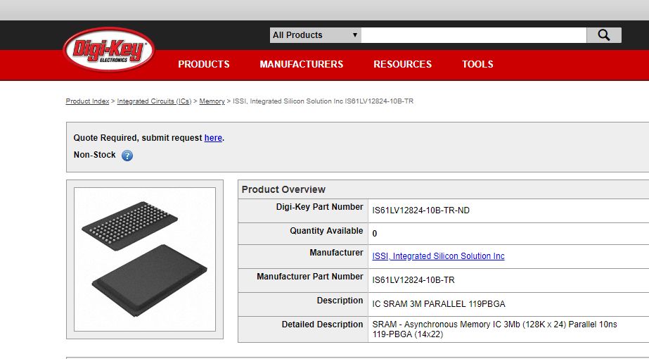Click the Product Overview heading
Image resolution: width=649 pixels, height=359 pixels.
click(283, 189)
